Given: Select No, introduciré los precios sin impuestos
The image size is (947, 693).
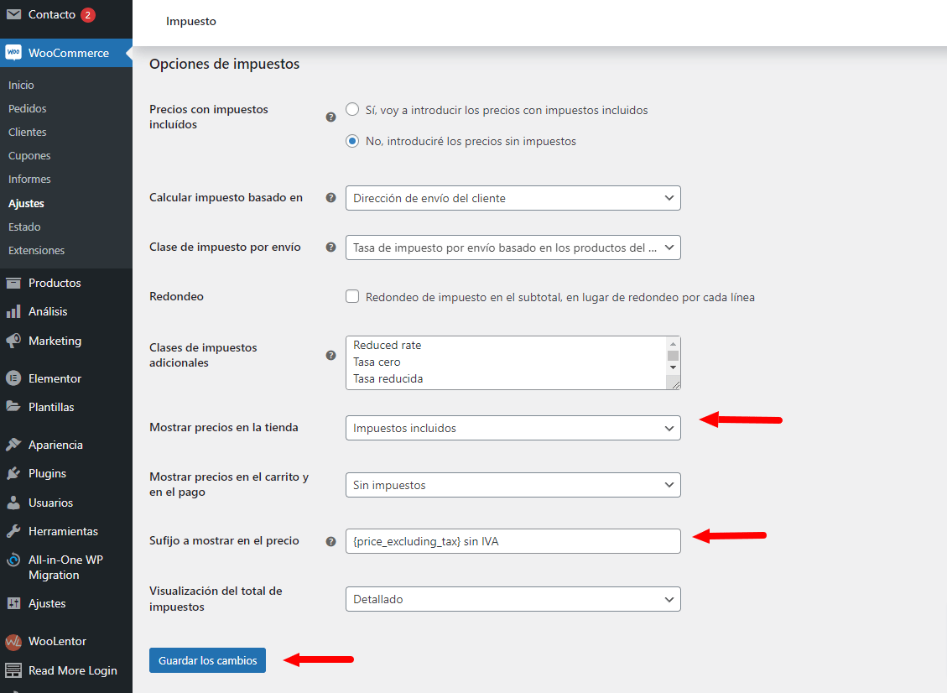Looking at the screenshot, I should click(x=352, y=141).
